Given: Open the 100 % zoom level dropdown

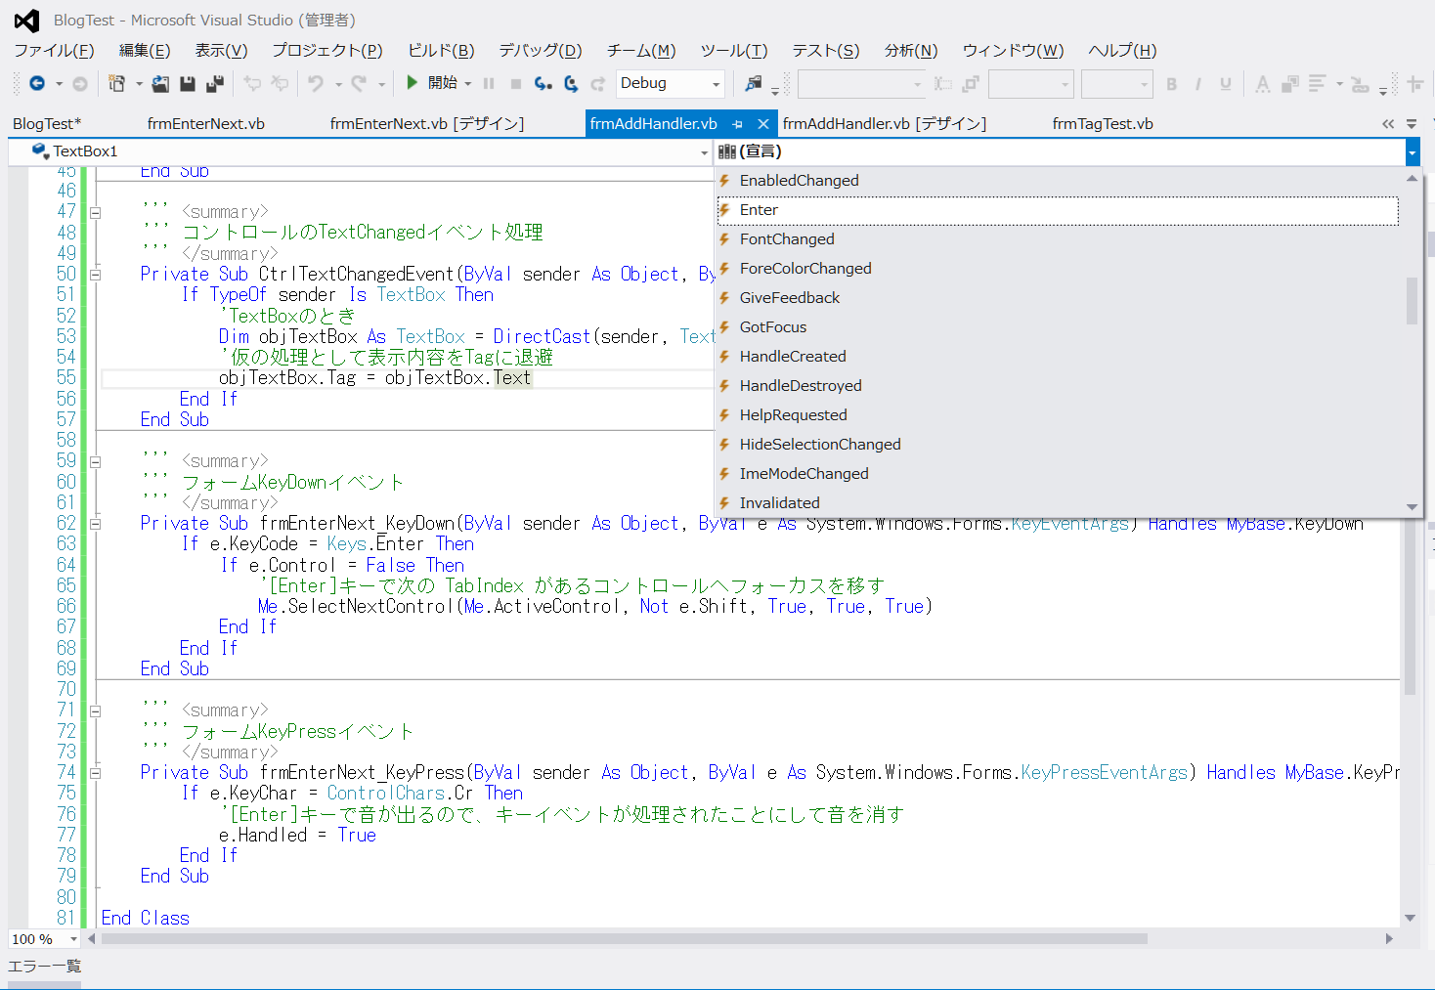Looking at the screenshot, I should click(73, 939).
